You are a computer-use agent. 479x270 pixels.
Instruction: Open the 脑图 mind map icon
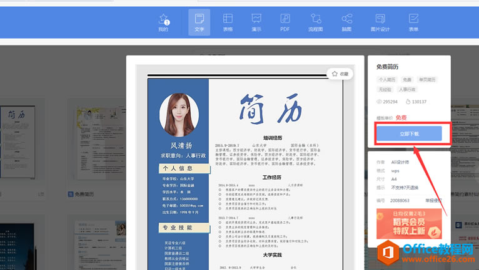[x=346, y=22]
